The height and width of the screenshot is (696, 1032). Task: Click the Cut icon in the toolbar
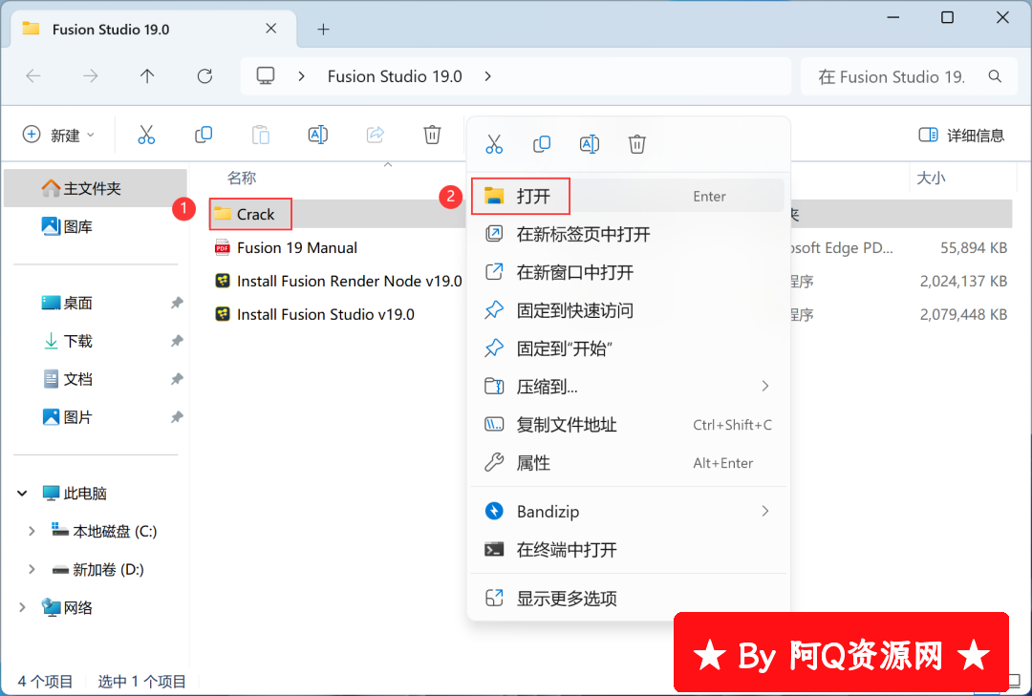click(x=146, y=135)
